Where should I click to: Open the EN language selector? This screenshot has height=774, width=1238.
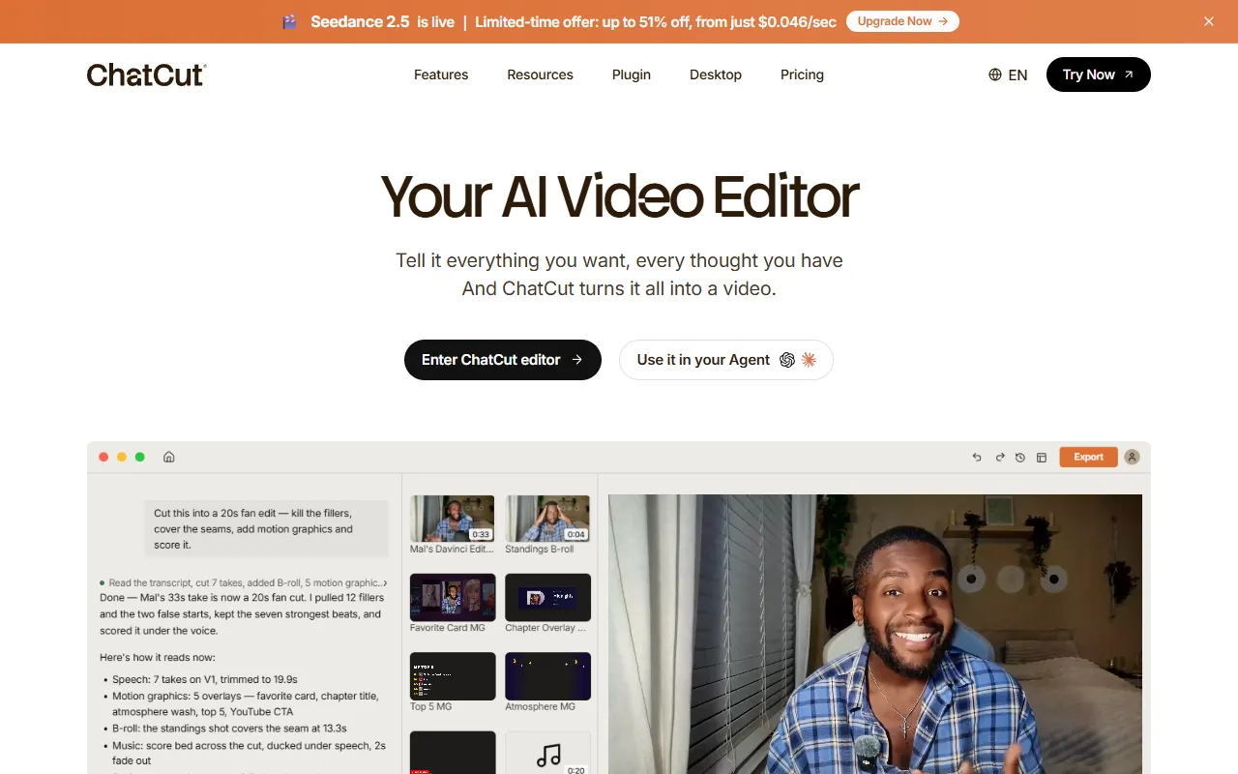point(1008,74)
